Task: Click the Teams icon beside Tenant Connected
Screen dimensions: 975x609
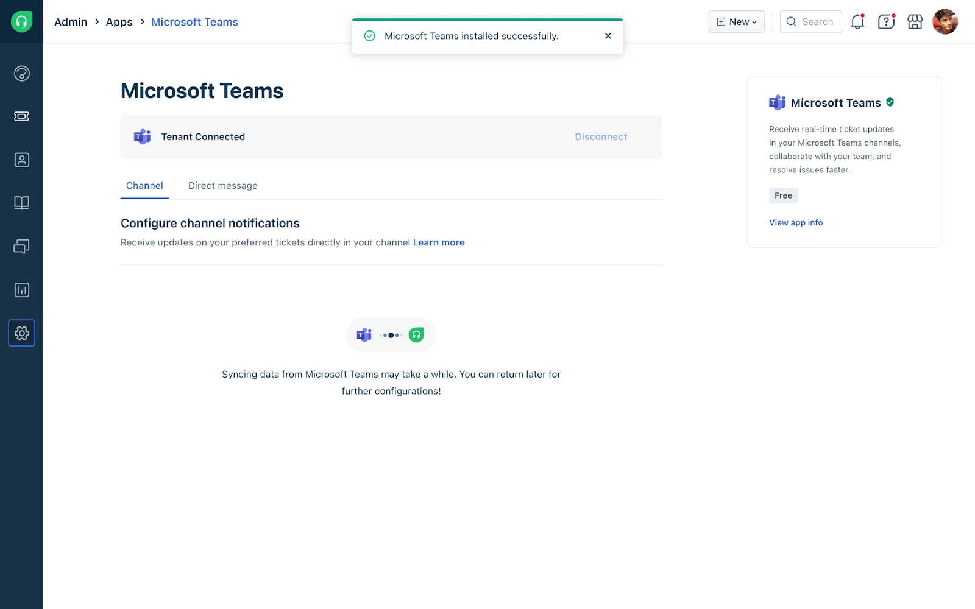Action: pos(142,136)
